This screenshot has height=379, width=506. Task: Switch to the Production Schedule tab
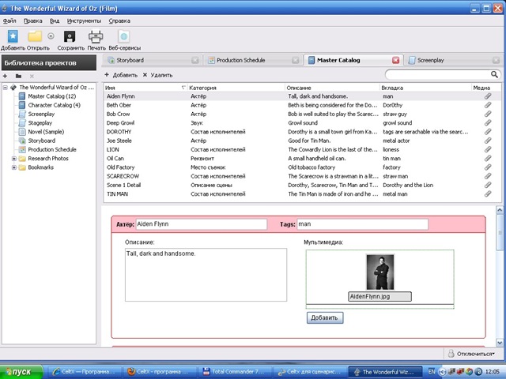click(246, 60)
